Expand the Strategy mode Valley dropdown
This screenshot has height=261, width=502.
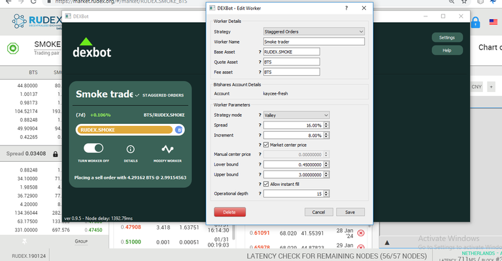point(296,115)
